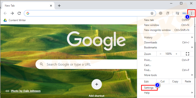The width and height of the screenshot is (196, 98).
Task: Choose Find... from menu
Action: click(166, 70)
